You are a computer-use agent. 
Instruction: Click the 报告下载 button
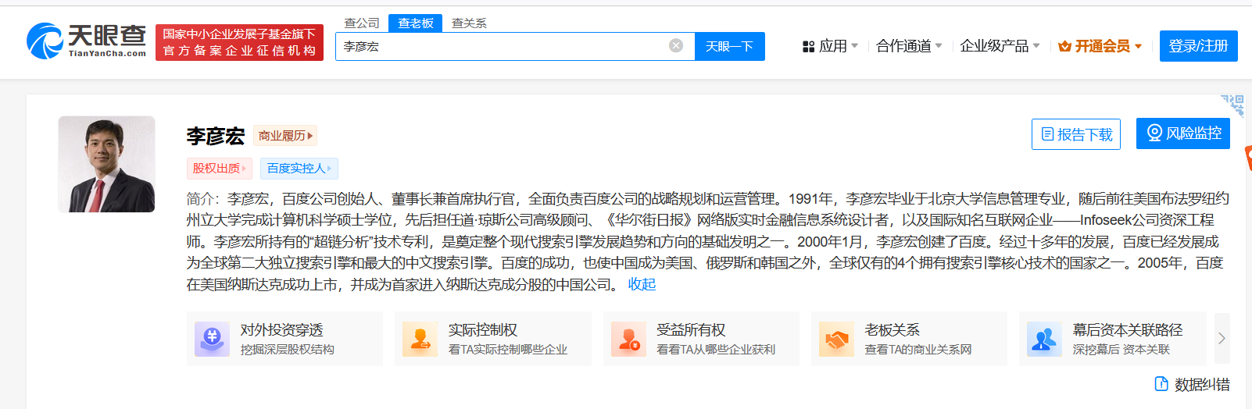point(1076,134)
